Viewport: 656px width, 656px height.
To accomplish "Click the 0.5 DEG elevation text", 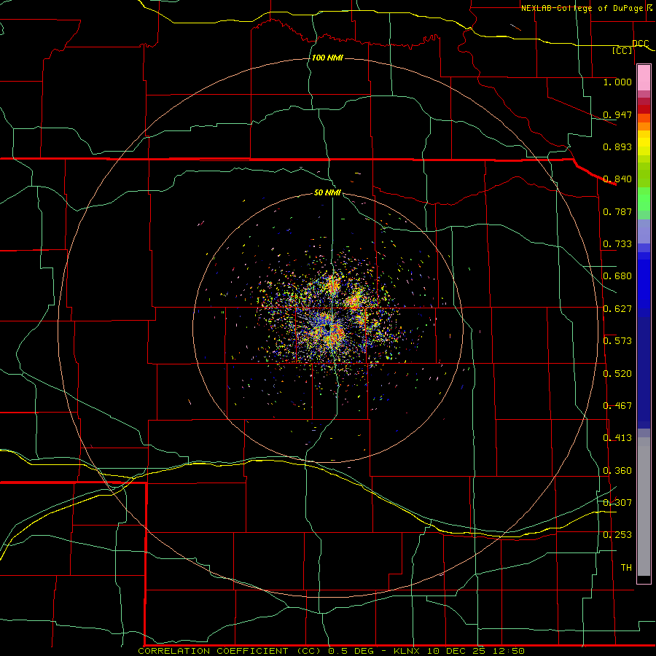I will pos(350,651).
